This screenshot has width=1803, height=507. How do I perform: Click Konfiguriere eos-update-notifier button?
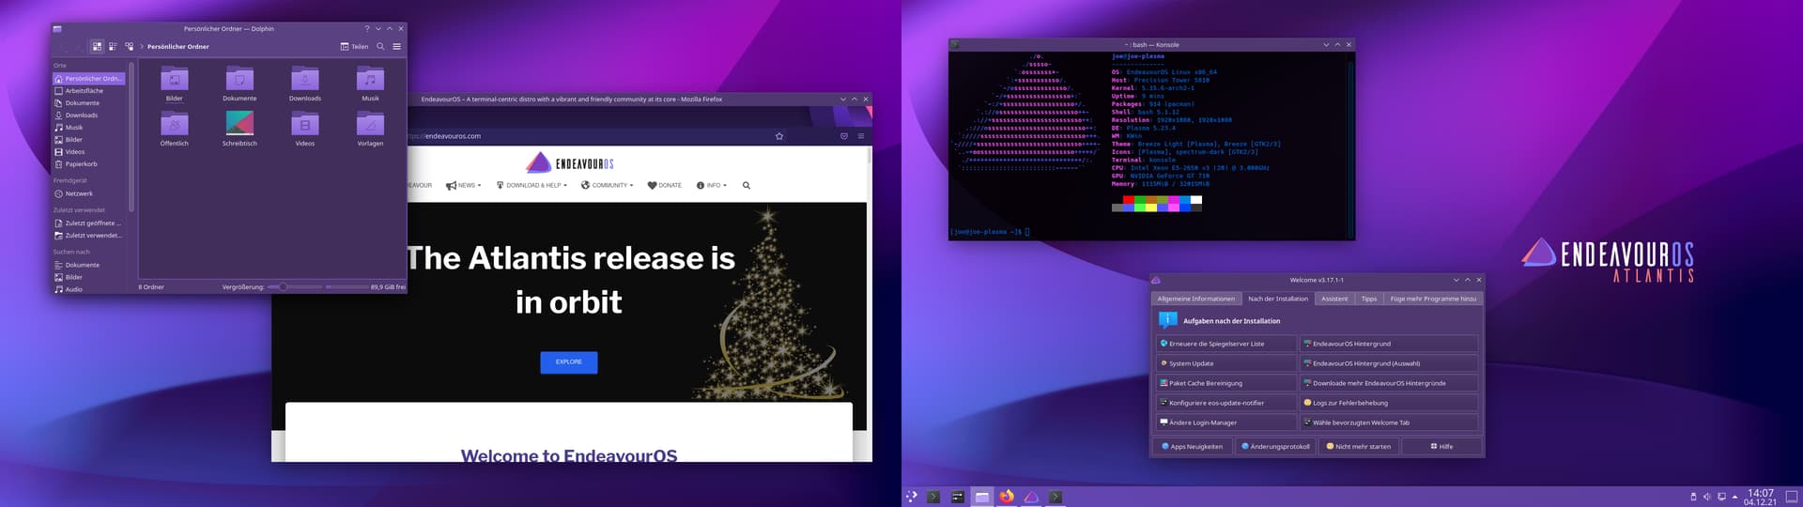[1226, 403]
